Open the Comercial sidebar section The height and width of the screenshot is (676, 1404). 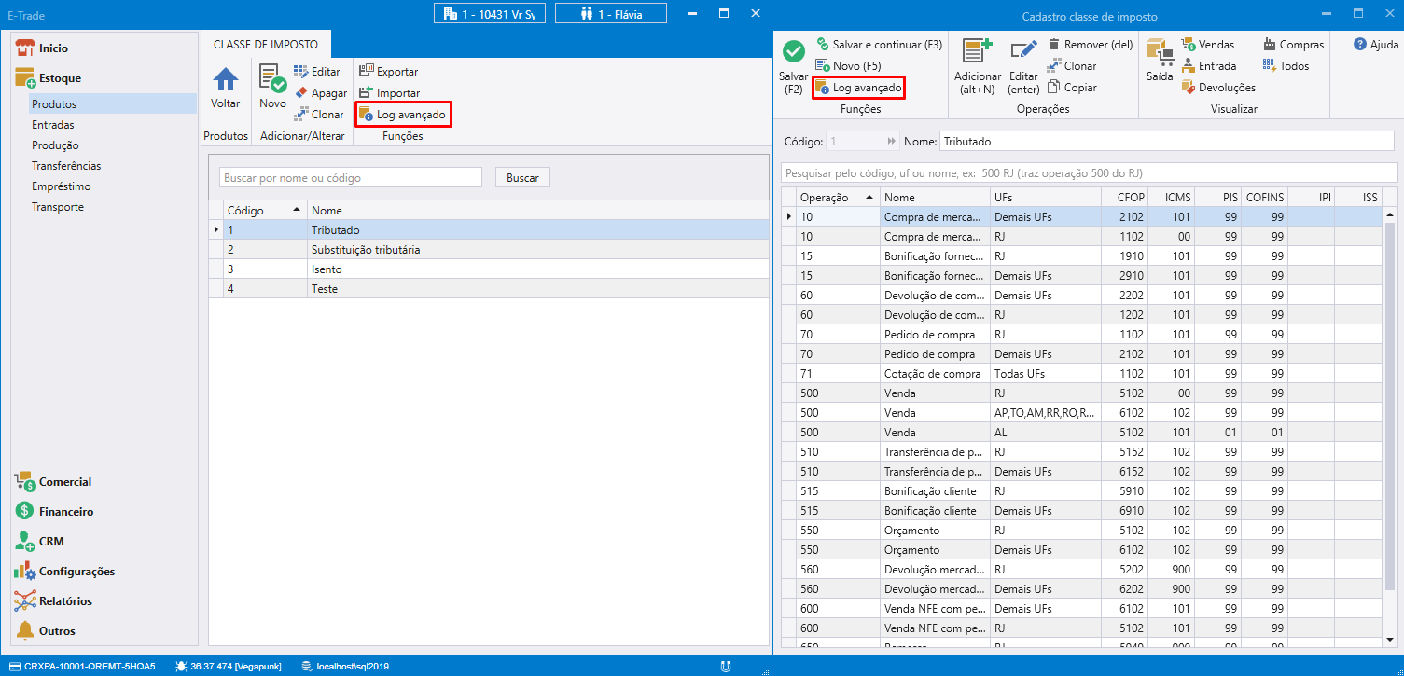pos(64,482)
